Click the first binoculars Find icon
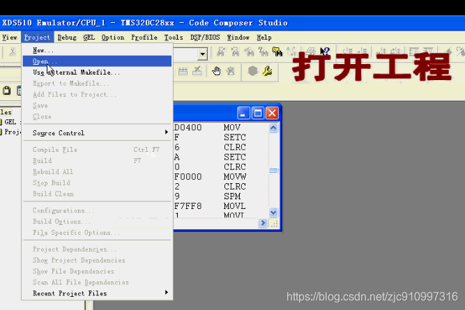The height and width of the screenshot is (310, 465). pos(220,52)
